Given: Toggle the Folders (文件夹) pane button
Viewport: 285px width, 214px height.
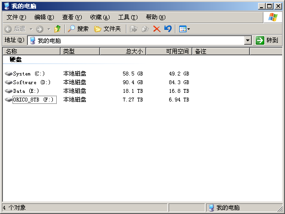Looking at the screenshot, I should point(107,29).
